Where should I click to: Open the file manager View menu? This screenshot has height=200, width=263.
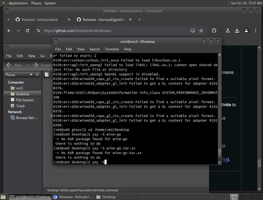32,56
